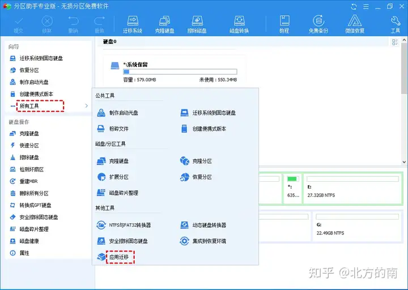This screenshot has width=408, height=290.
Task: Open 磁盘转换 in the toolbar
Action: pyautogui.click(x=239, y=24)
